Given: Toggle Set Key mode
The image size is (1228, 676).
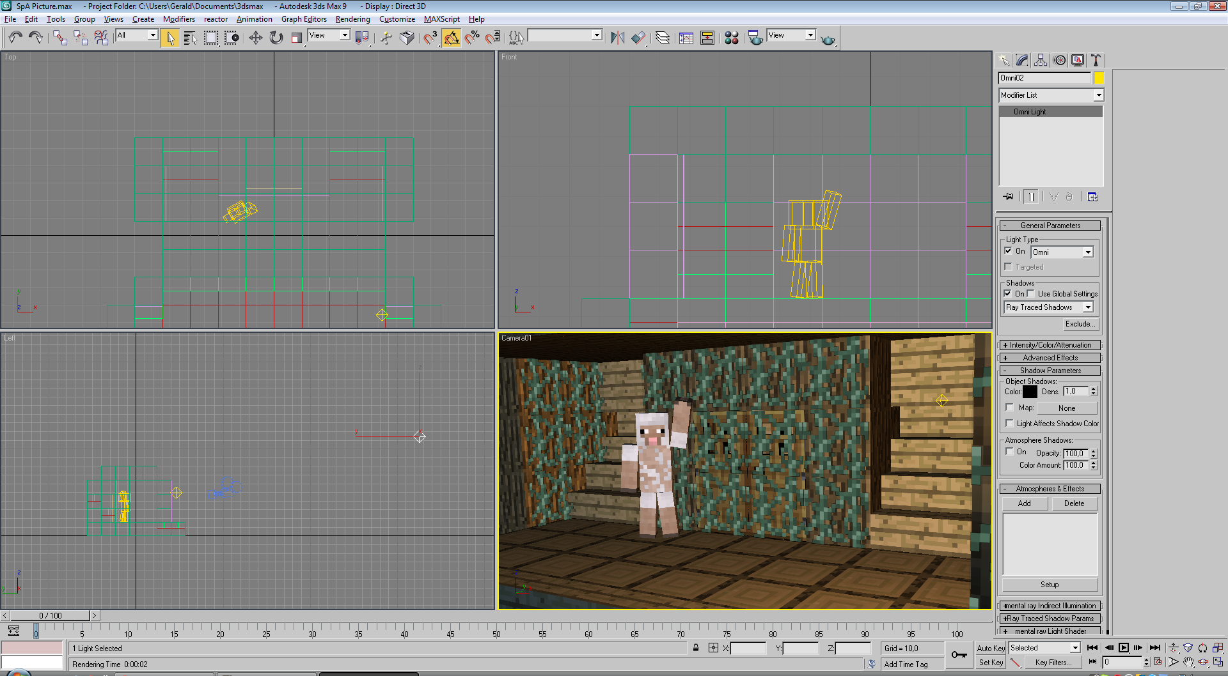Looking at the screenshot, I should (x=991, y=663).
